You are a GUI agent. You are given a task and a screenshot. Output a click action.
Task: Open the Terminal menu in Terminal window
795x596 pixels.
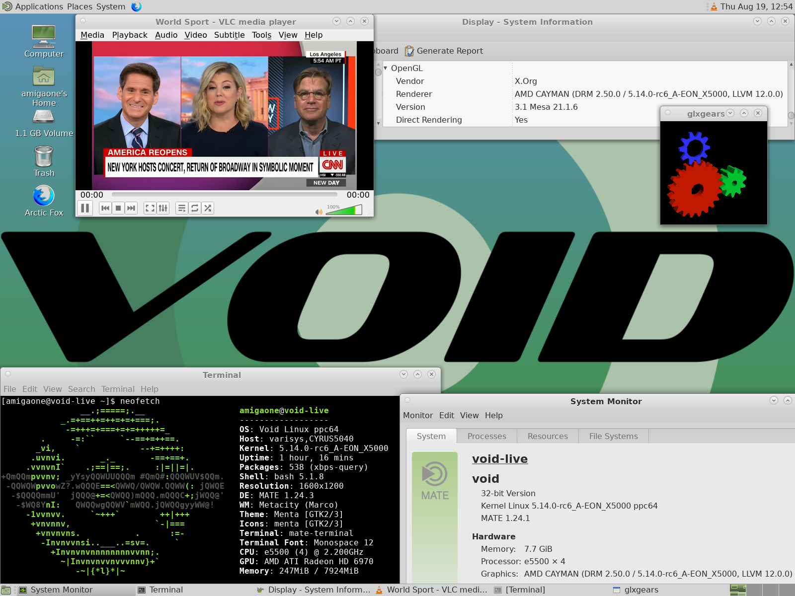(x=118, y=389)
